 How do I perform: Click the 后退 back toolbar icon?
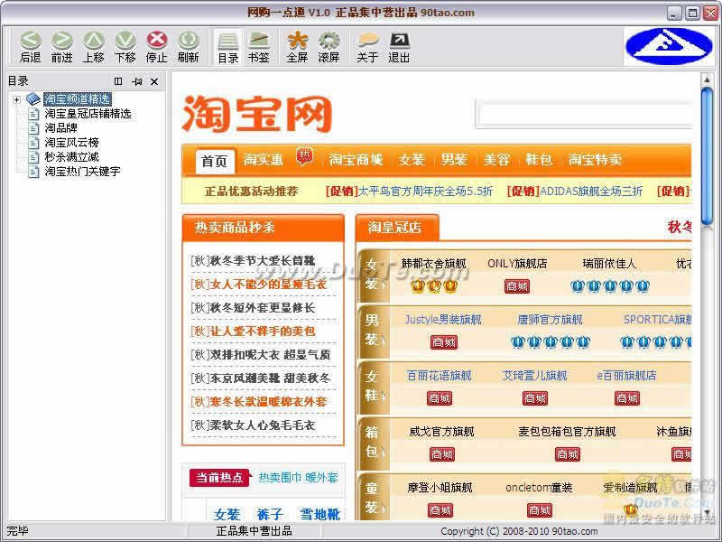pos(31,47)
